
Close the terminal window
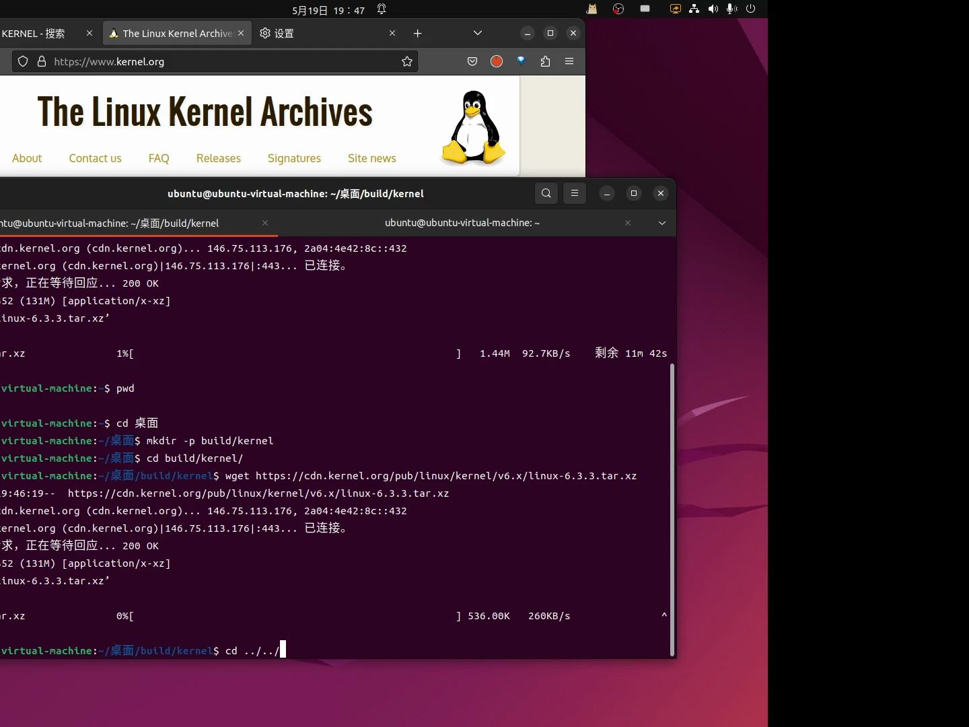pos(661,193)
